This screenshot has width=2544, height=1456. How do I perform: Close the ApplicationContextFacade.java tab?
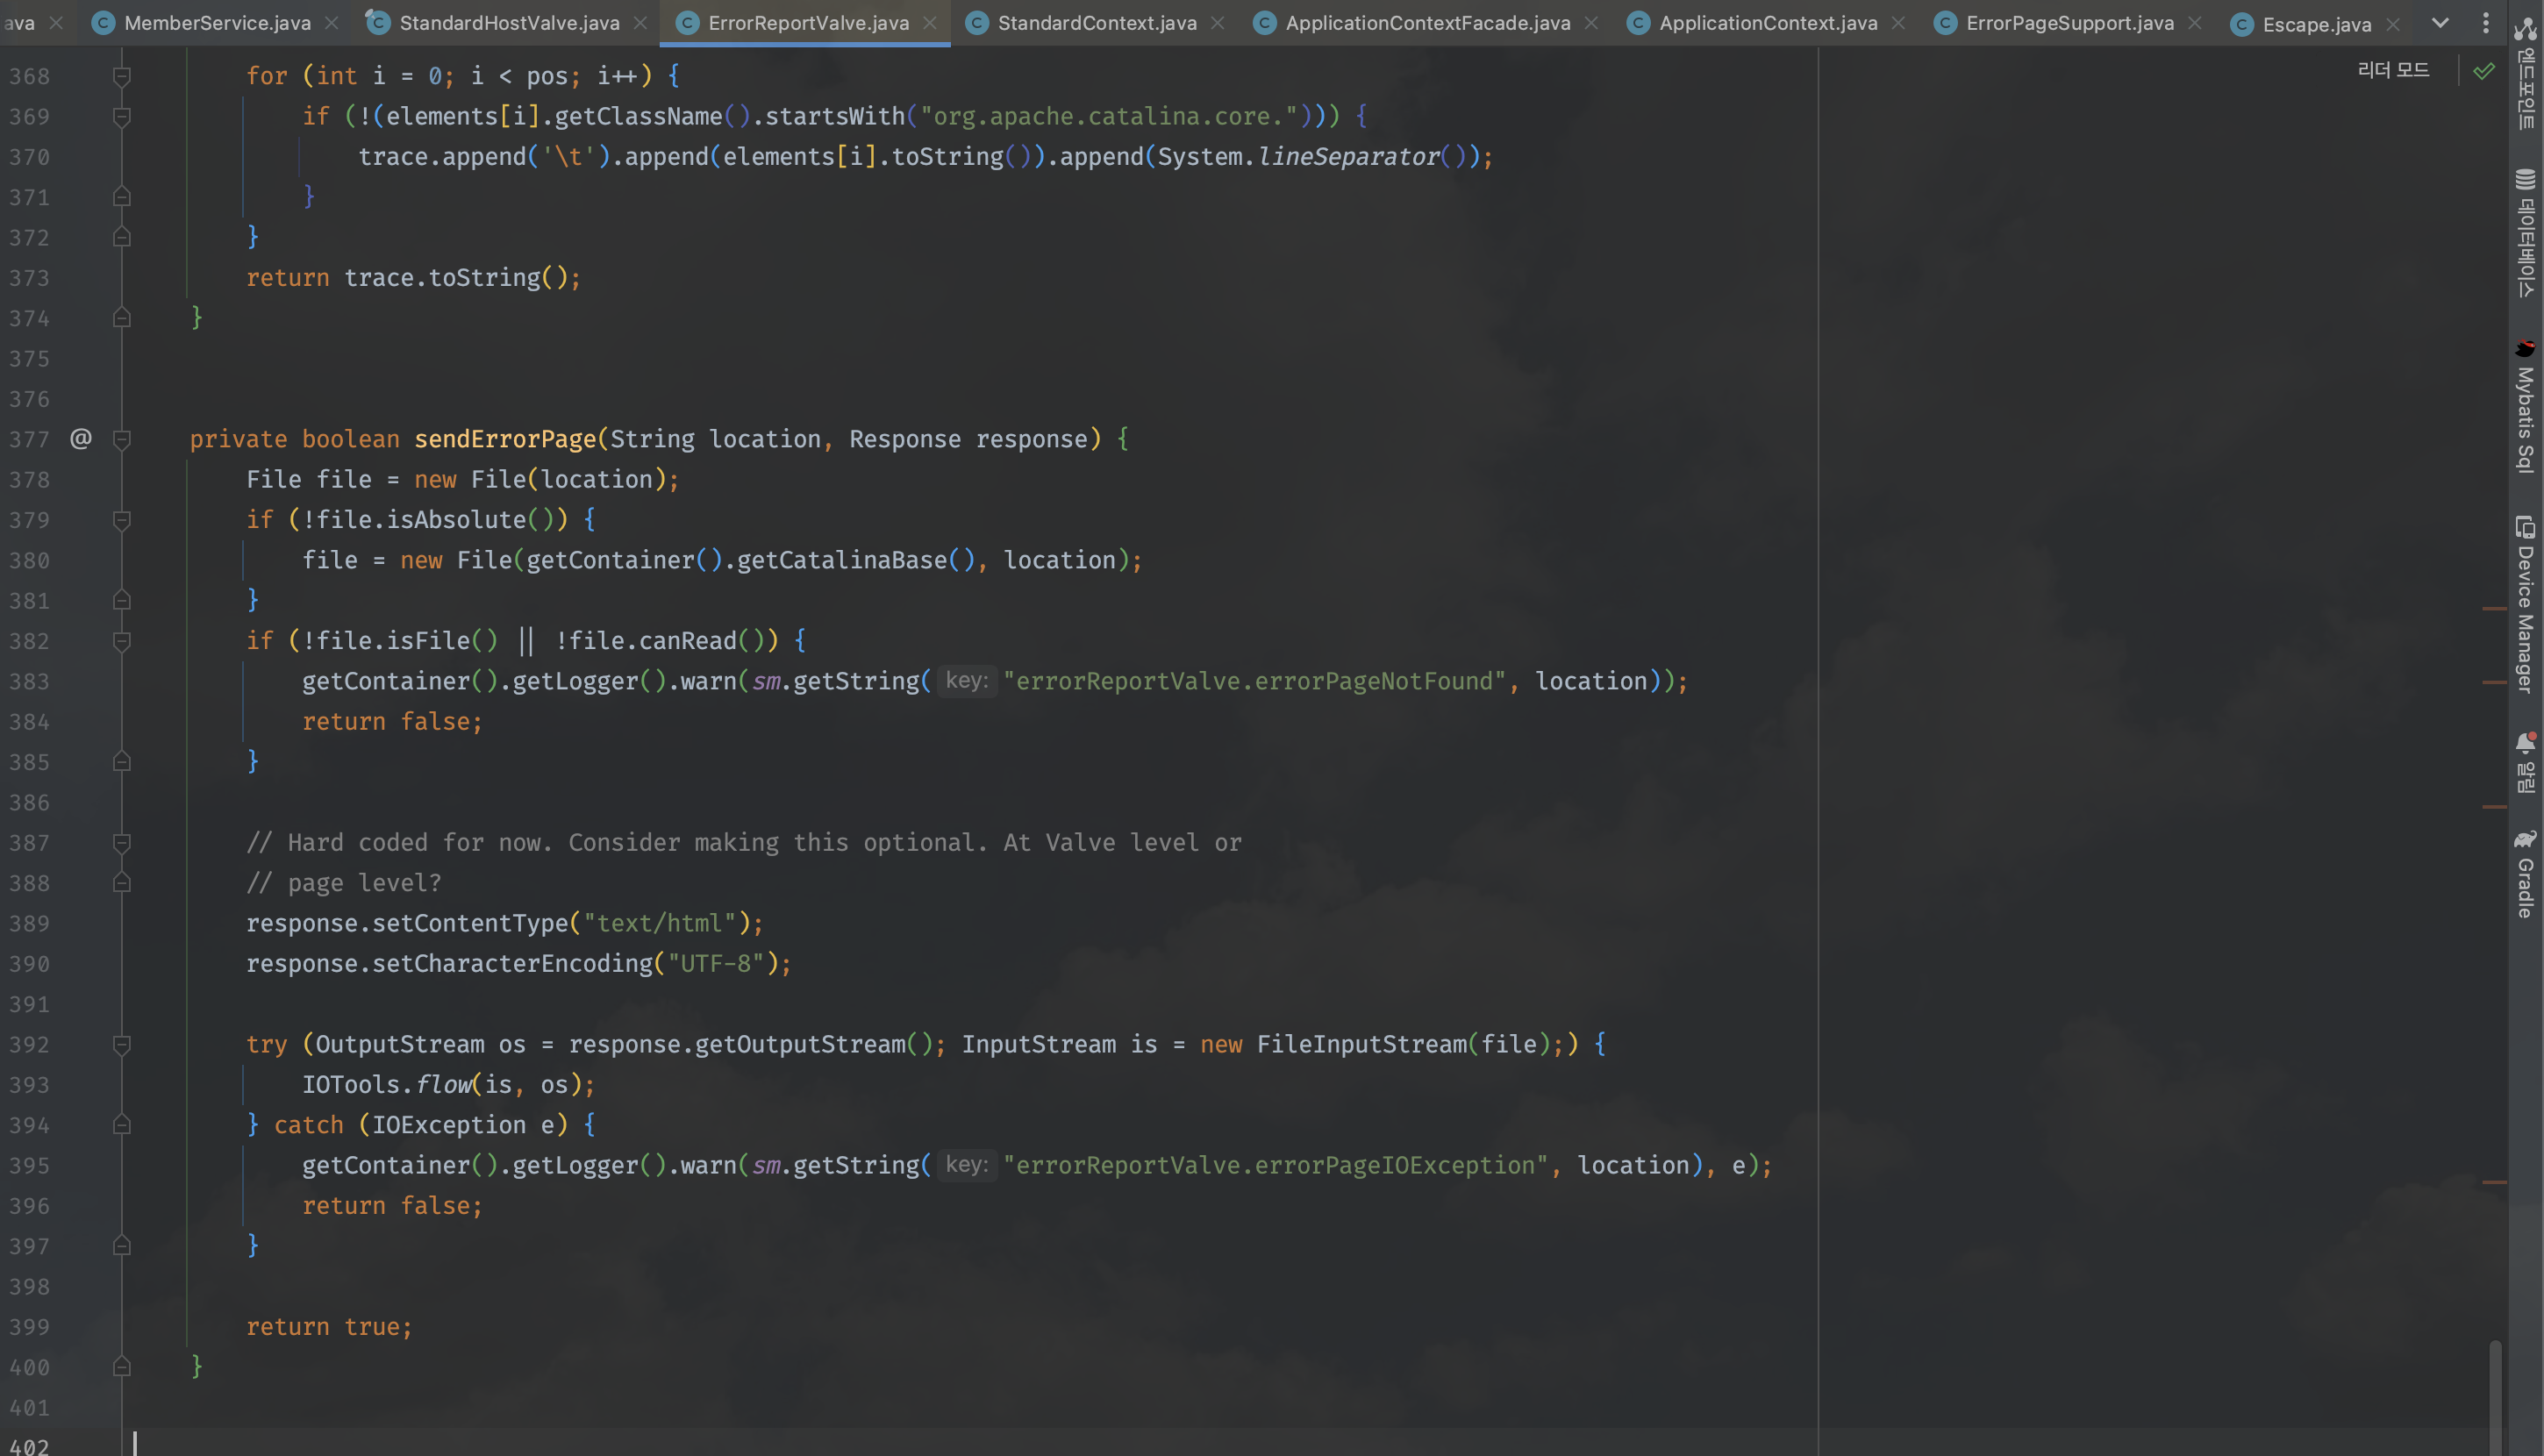pyautogui.click(x=1591, y=23)
